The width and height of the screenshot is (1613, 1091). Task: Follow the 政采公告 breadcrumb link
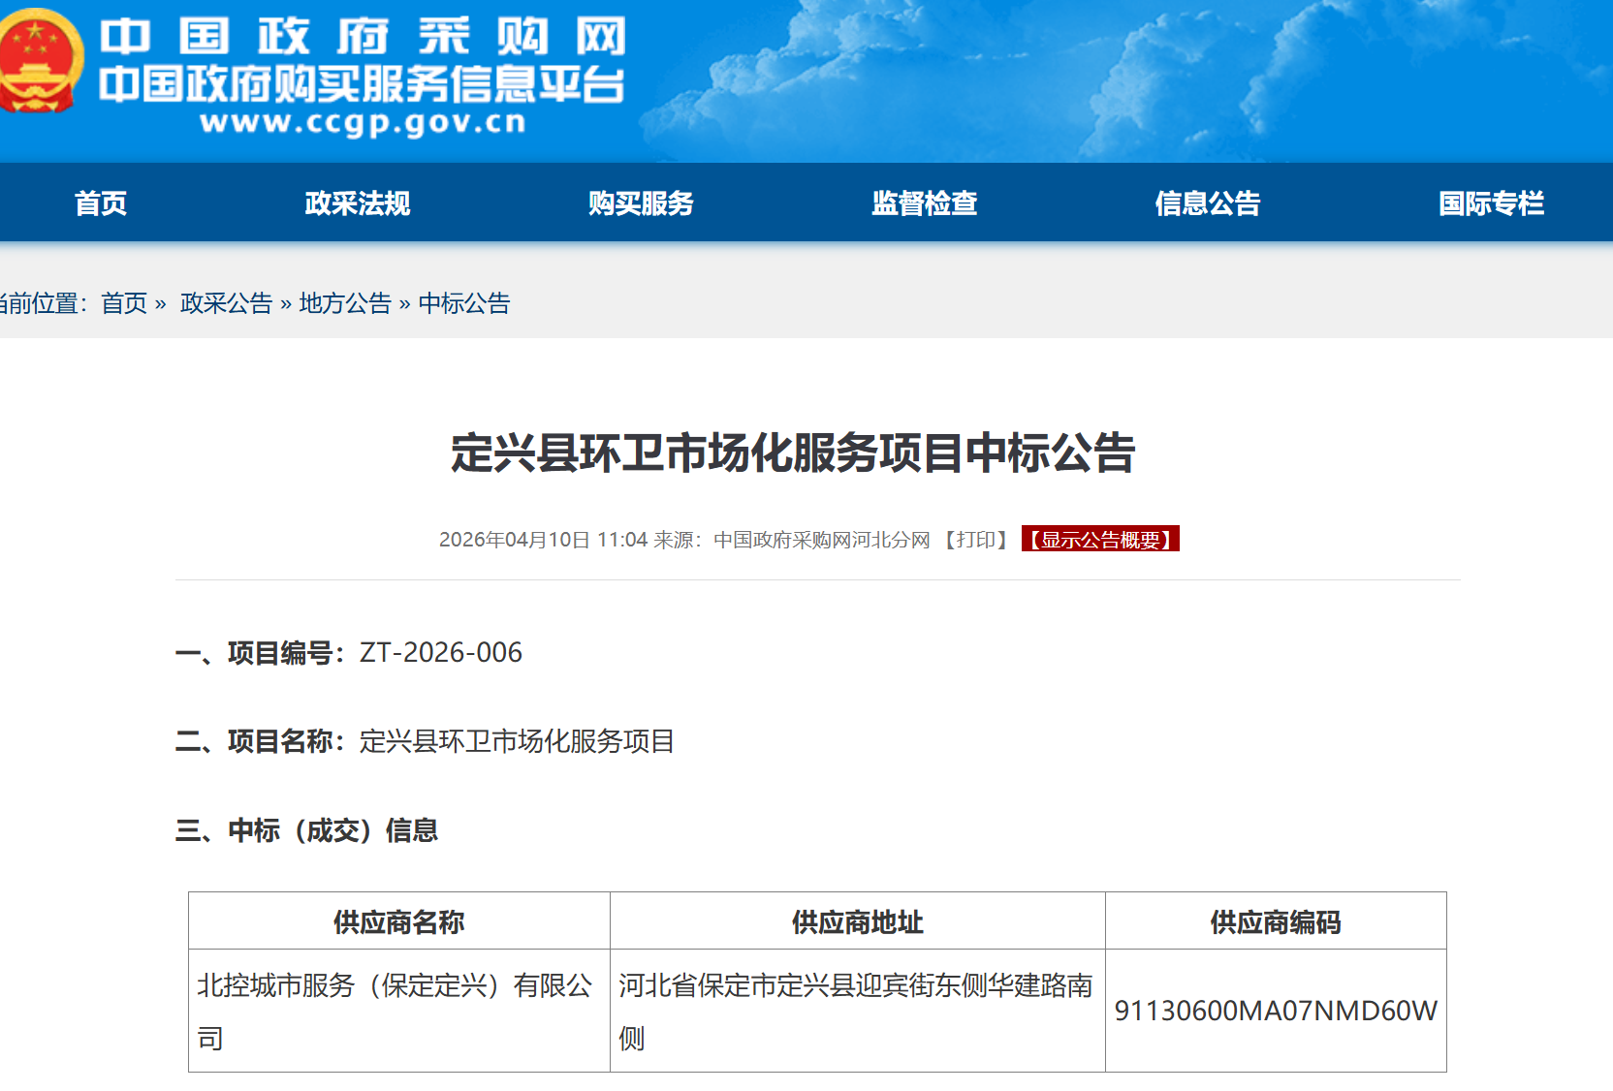coord(226,303)
